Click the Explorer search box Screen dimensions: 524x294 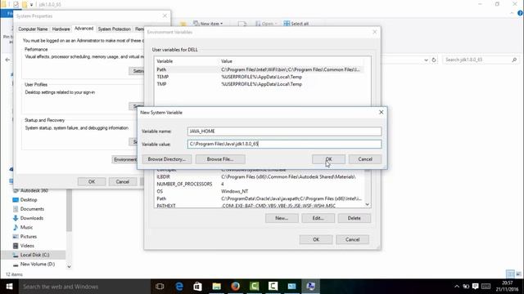481,60
